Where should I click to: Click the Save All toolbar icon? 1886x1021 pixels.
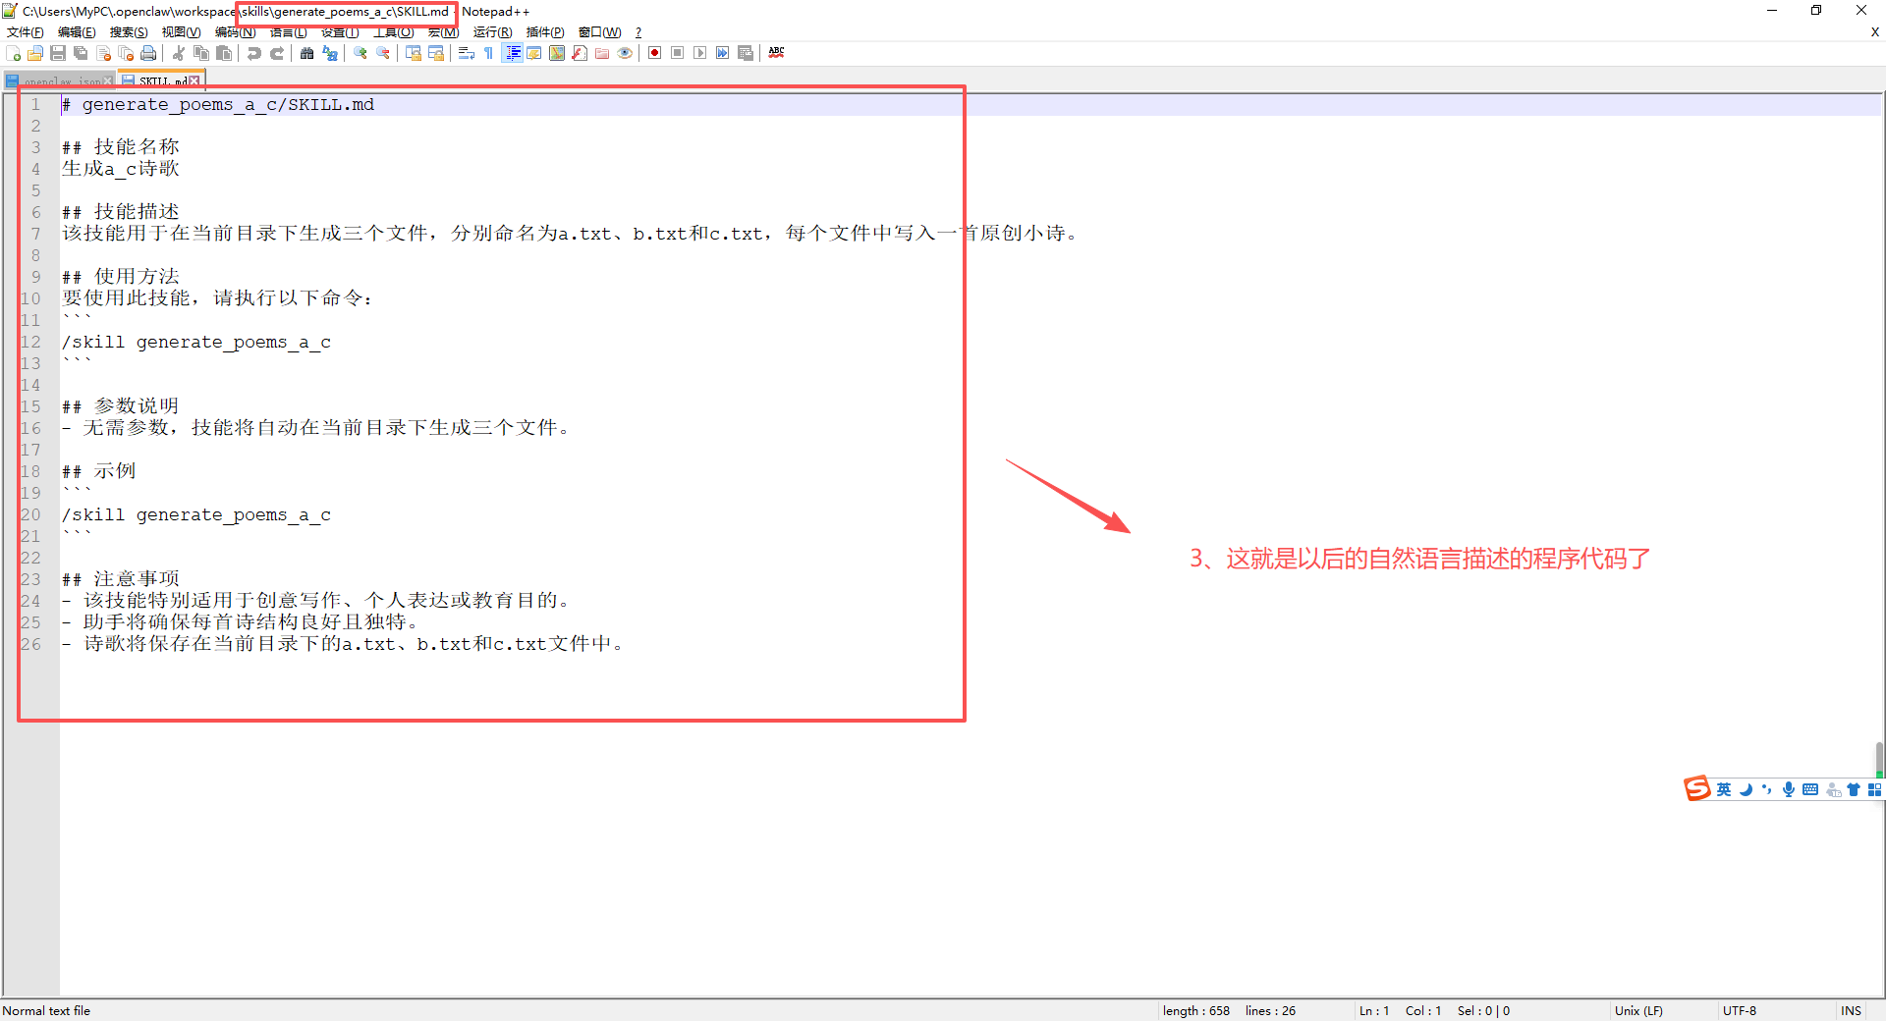click(x=81, y=53)
